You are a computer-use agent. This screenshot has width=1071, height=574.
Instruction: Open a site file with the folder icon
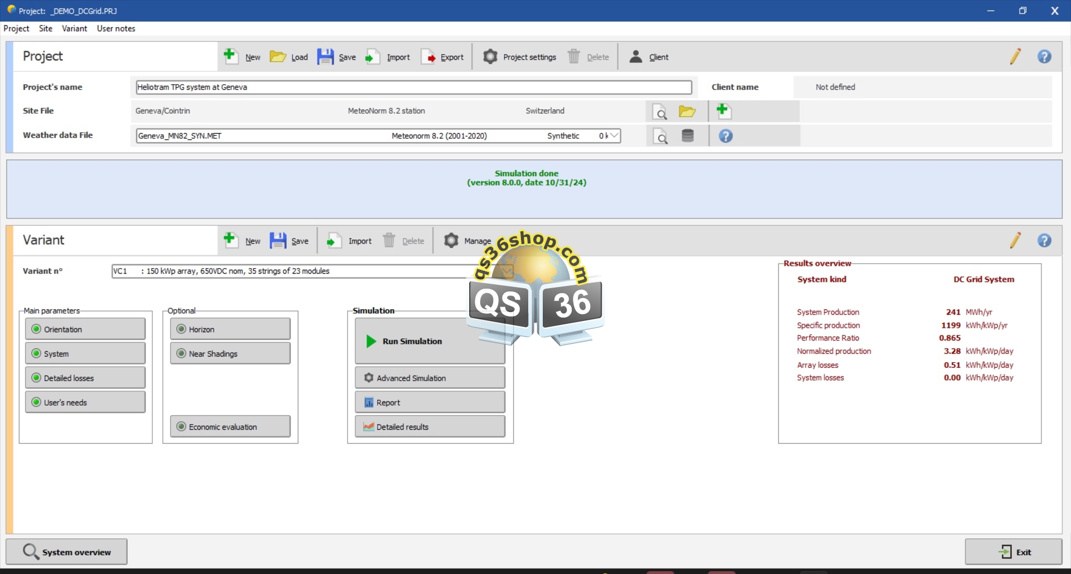click(687, 111)
